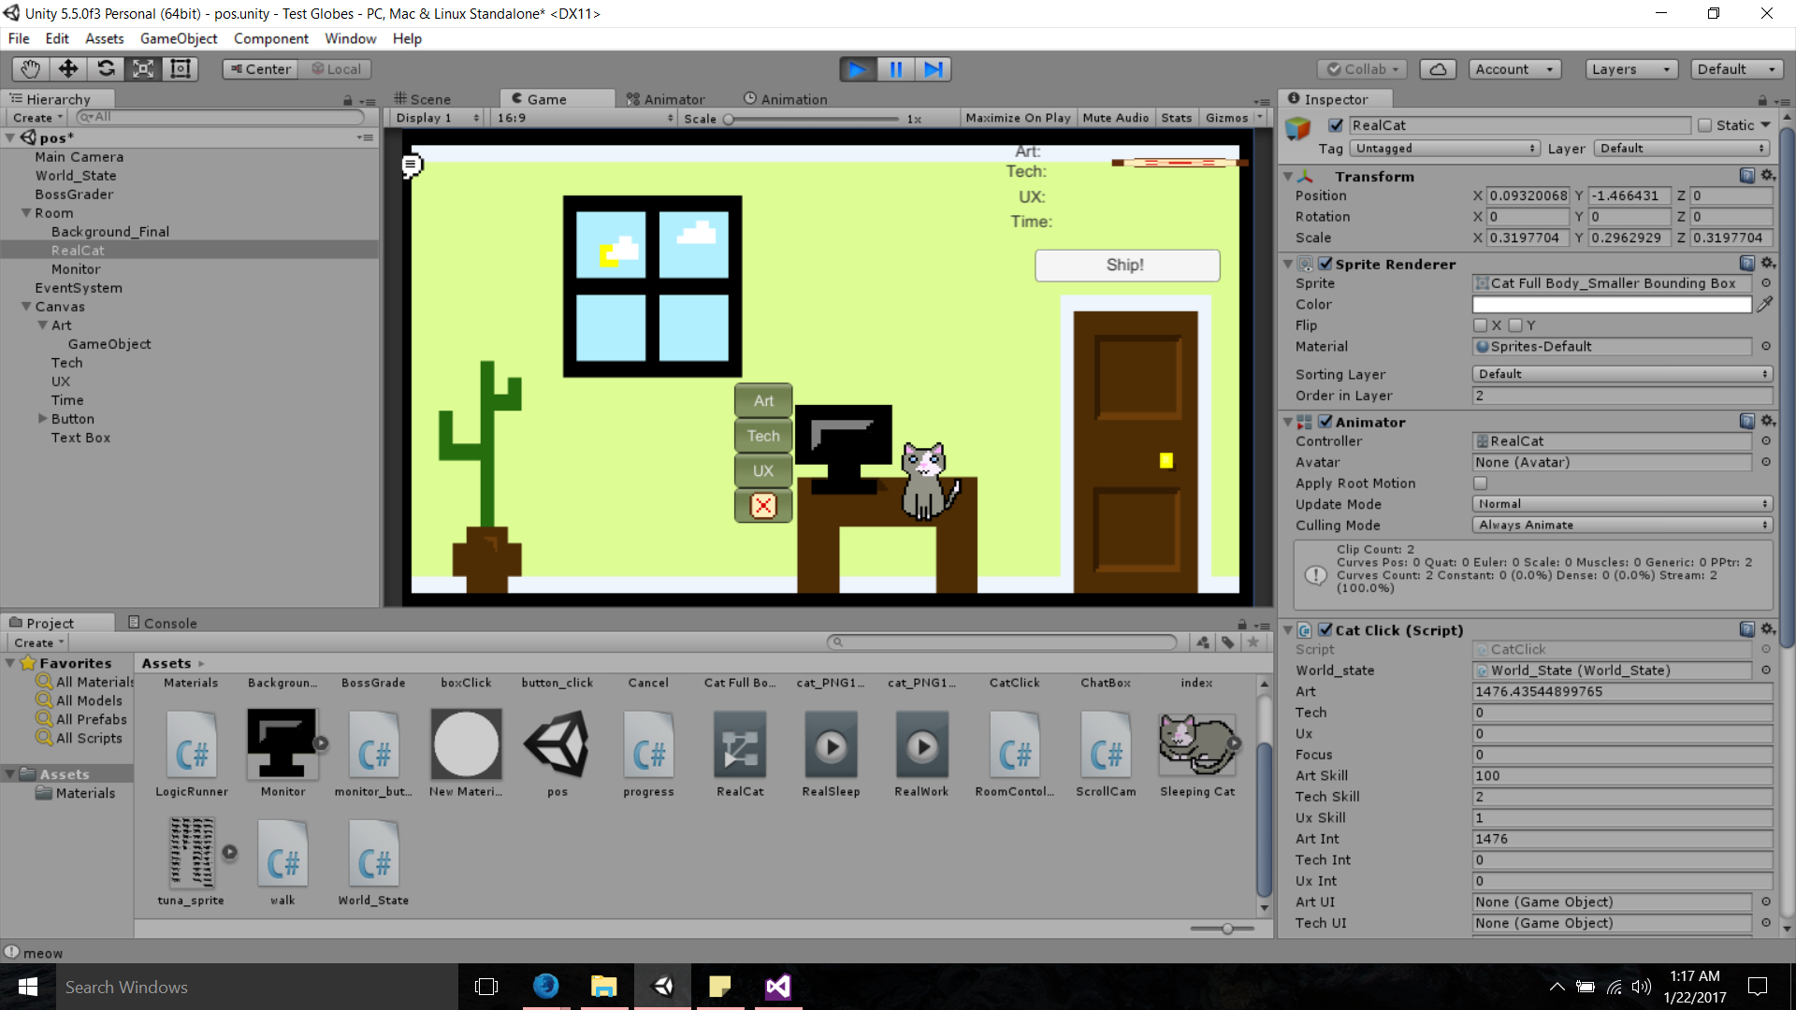The image size is (1796, 1010).
Task: Select the Sleeping Cat asset thumbnail
Action: click(x=1196, y=744)
